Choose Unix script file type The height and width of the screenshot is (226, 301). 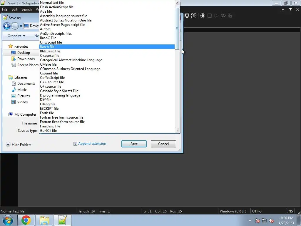107,42
